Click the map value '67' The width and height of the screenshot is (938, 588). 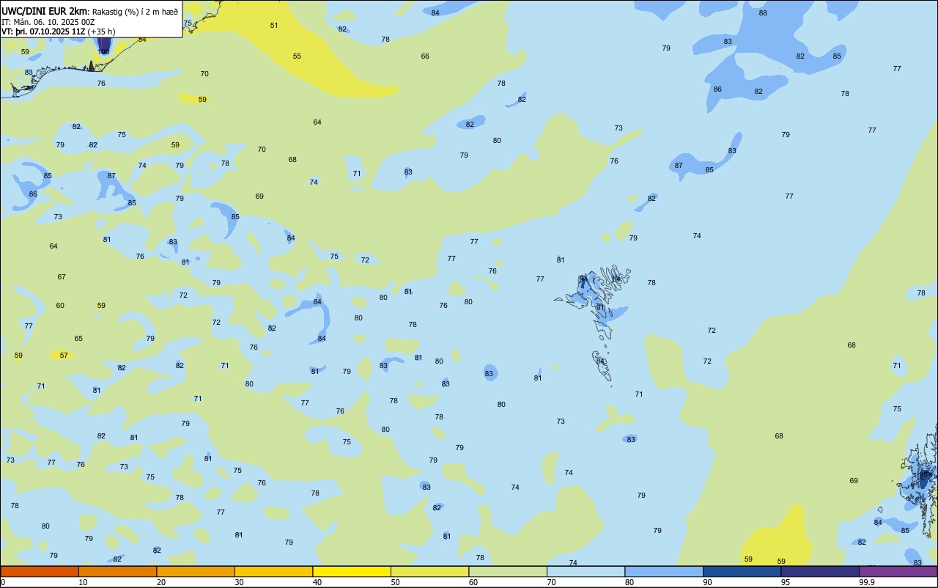pyautogui.click(x=62, y=276)
